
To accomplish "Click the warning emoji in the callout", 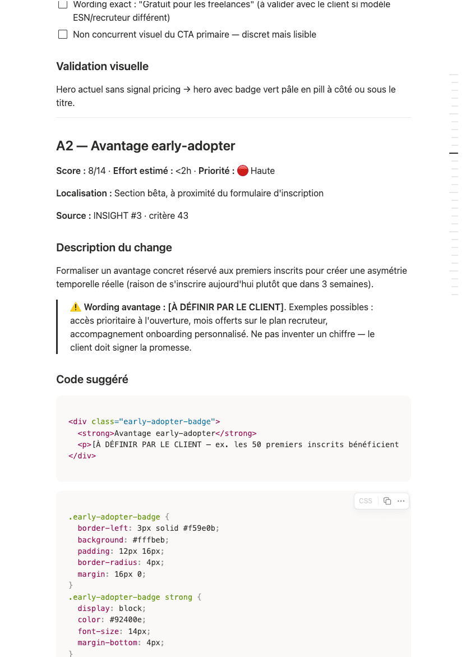I will pyautogui.click(x=75, y=307).
